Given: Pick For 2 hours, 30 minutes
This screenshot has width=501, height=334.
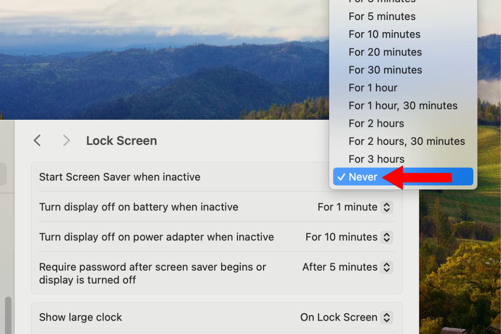Looking at the screenshot, I should [x=407, y=142].
